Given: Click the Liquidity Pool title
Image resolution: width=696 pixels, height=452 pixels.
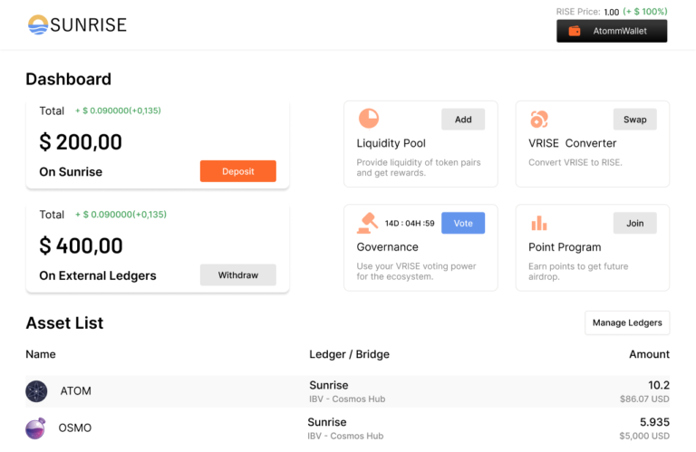Looking at the screenshot, I should tap(391, 143).
